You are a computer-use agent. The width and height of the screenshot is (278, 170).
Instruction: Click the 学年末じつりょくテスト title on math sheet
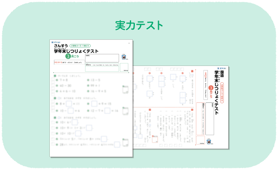(76, 51)
